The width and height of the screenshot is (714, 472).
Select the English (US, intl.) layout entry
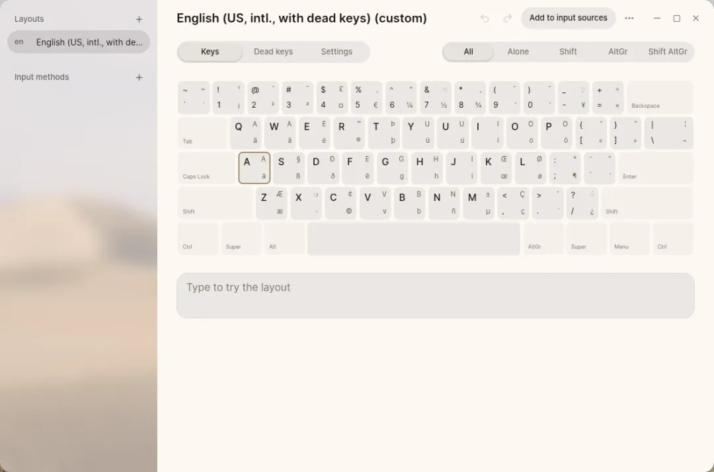79,42
